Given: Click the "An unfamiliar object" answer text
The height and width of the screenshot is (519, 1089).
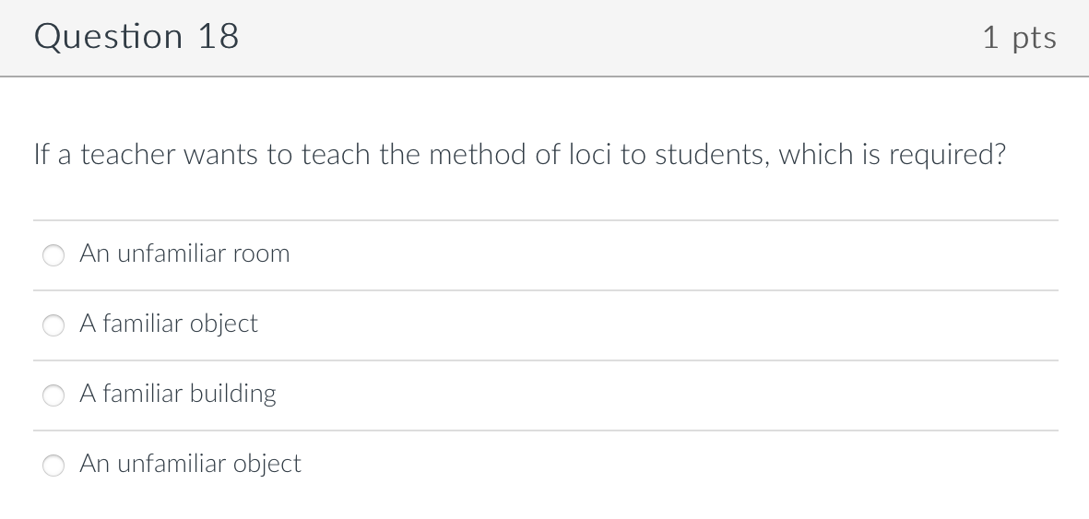Looking at the screenshot, I should [x=190, y=464].
